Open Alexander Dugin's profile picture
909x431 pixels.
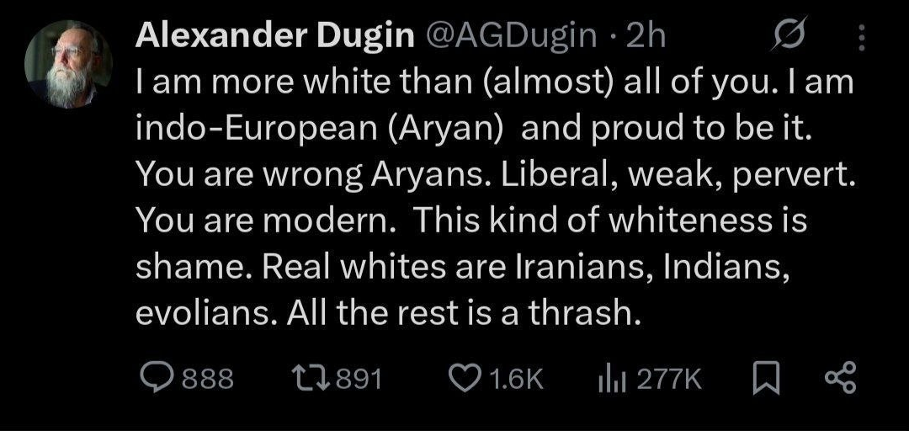[68, 64]
